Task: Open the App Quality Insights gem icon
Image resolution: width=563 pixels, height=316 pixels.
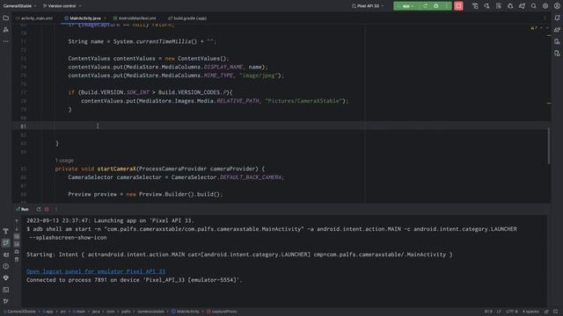Action: tap(6, 278)
